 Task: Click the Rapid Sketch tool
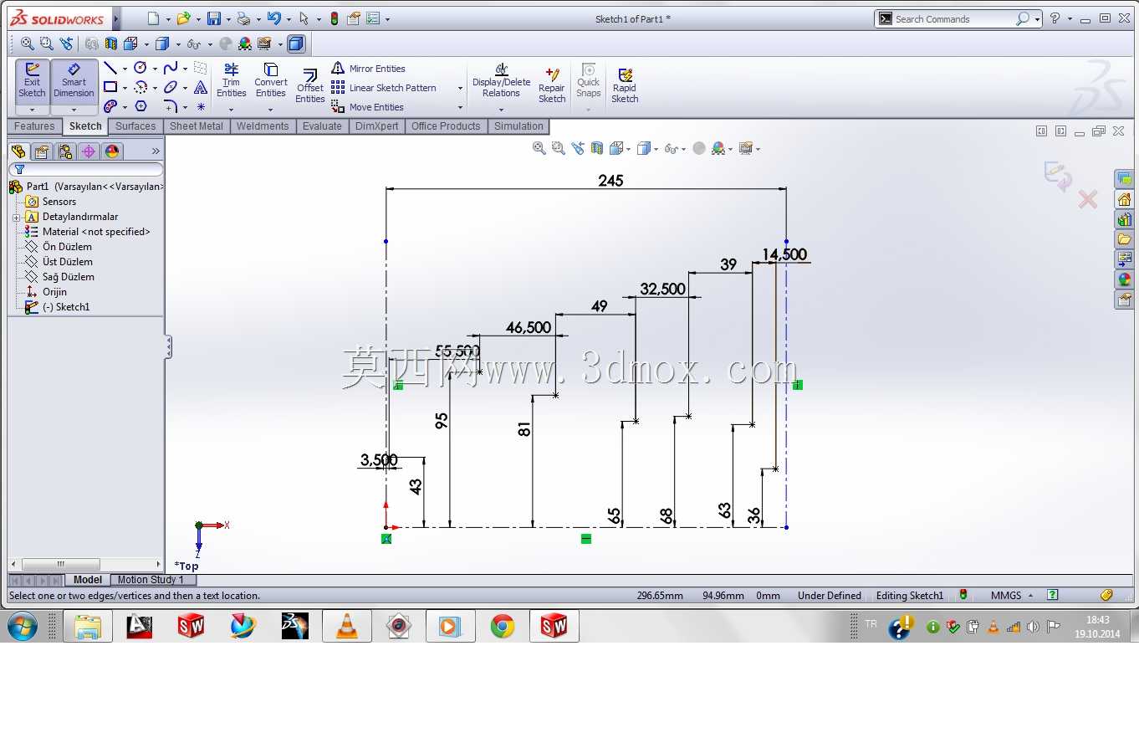[x=625, y=86]
